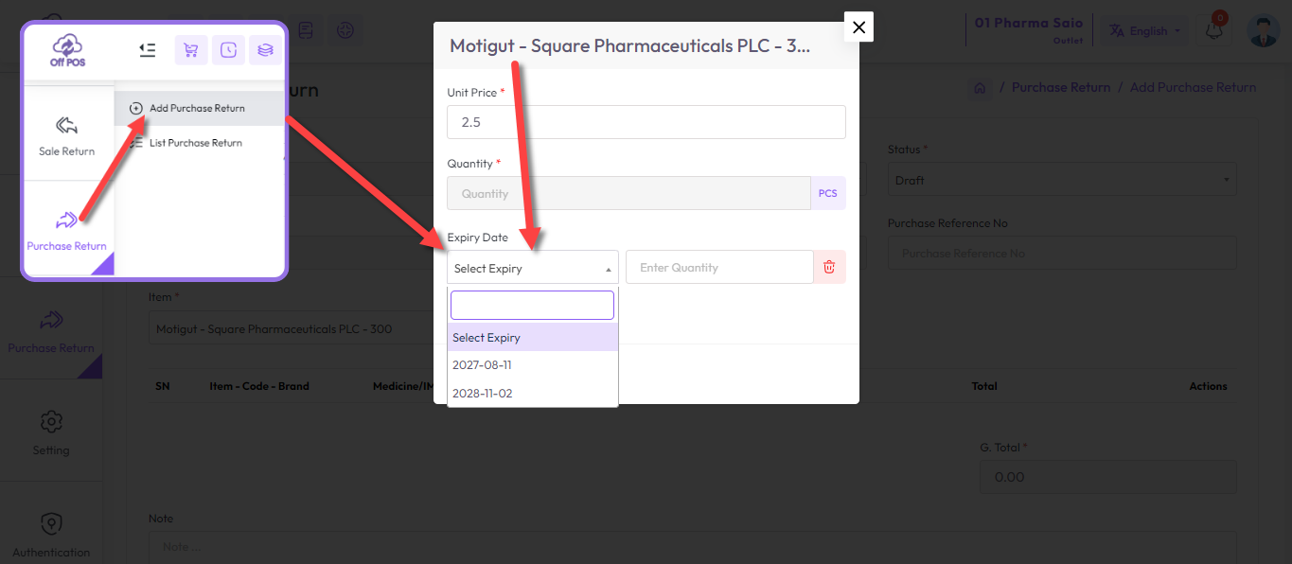Click the clock icon in inset toolbar
The height and width of the screenshot is (564, 1292).
pyautogui.click(x=229, y=50)
